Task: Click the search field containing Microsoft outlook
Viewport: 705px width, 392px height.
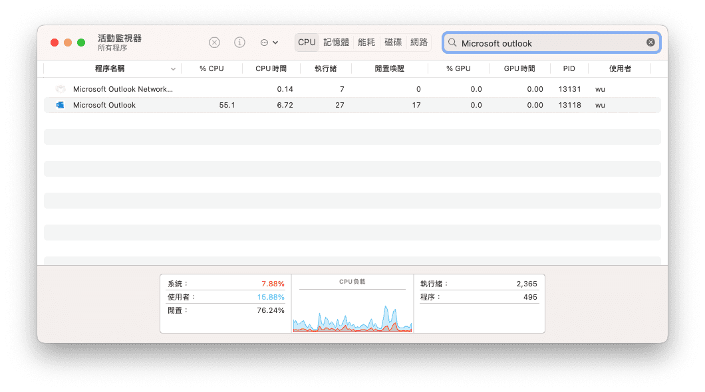Action: point(551,43)
